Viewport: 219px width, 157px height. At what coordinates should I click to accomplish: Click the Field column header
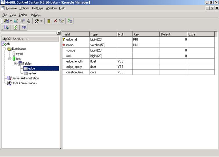point(76,34)
